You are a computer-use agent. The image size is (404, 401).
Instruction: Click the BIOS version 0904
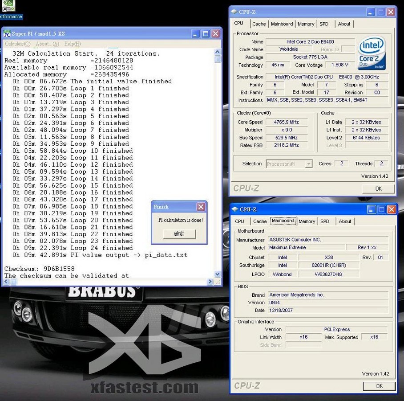[328, 303]
